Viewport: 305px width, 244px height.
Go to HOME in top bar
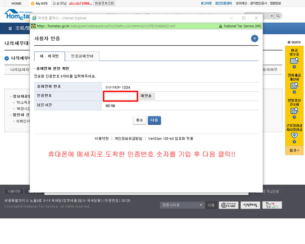pos(16,4)
